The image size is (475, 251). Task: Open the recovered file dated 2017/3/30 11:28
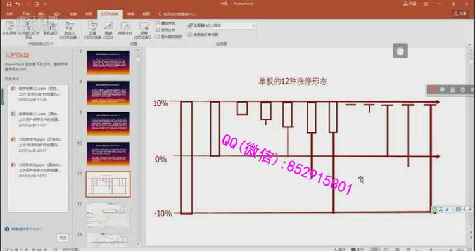pyautogui.click(x=38, y=94)
